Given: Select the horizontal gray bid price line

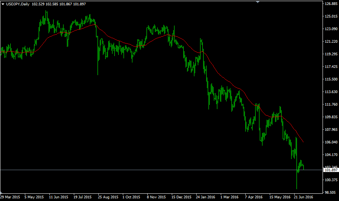Looking at the screenshot, I should pos(161,170).
